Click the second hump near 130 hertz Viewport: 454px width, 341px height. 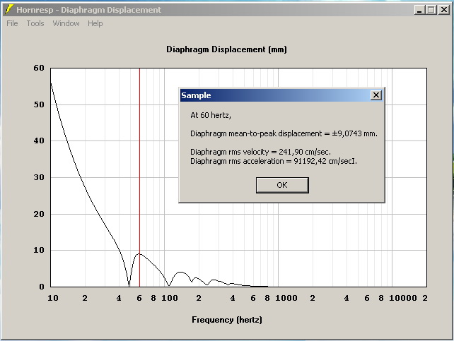(181, 273)
